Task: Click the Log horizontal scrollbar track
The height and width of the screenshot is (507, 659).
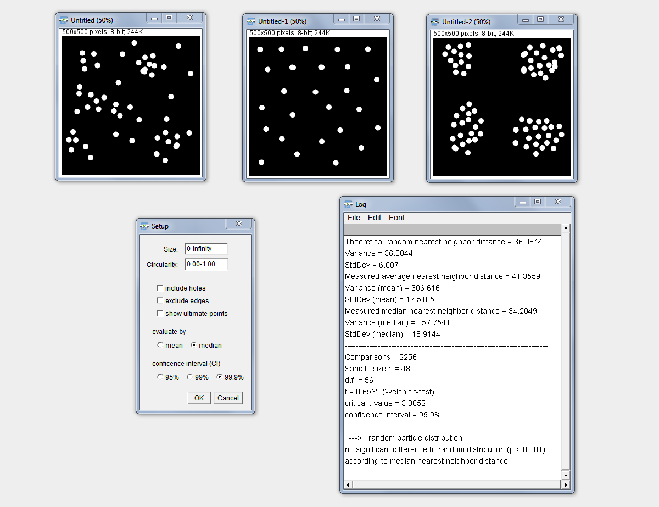Action: [456, 484]
